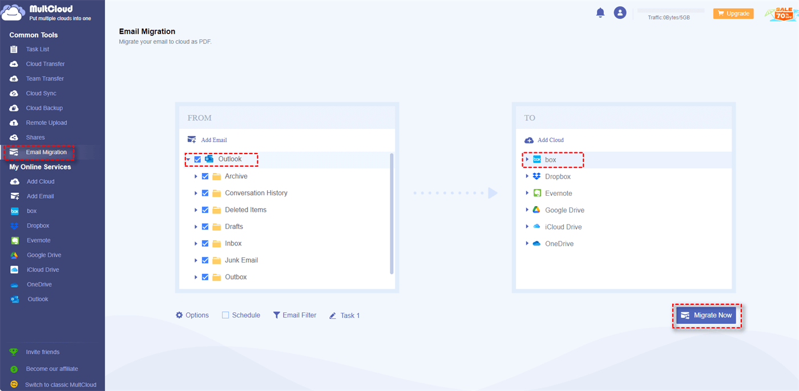This screenshot has width=799, height=391.
Task: Expand the Conversation History folder arrow
Action: (x=196, y=193)
